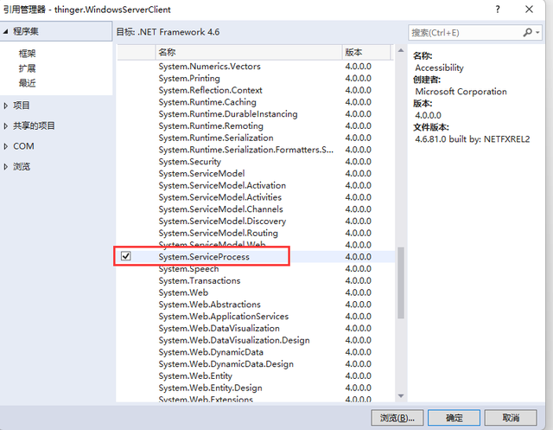The width and height of the screenshot is (553, 430).
Task: Select the System.Runtime.Serialization row
Action: point(256,138)
